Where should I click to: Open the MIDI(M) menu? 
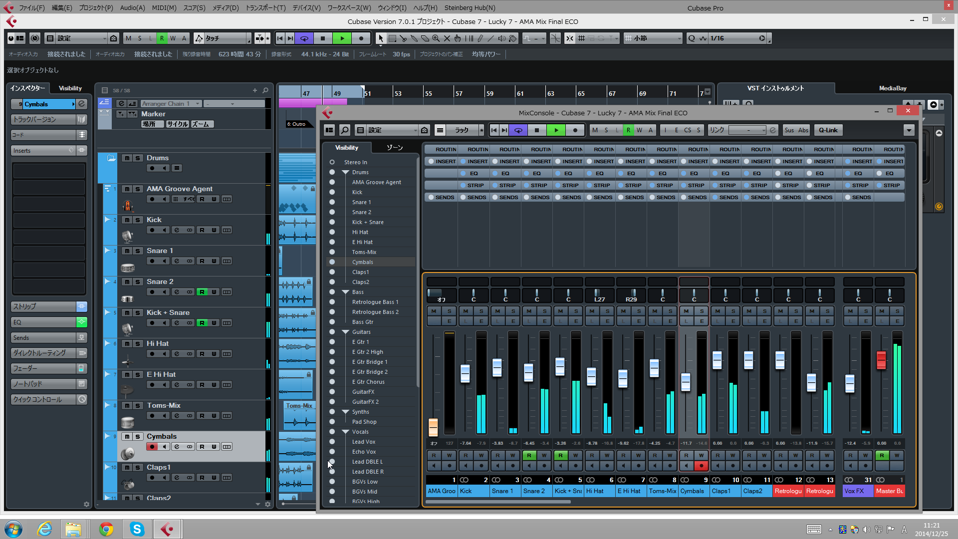(x=164, y=8)
